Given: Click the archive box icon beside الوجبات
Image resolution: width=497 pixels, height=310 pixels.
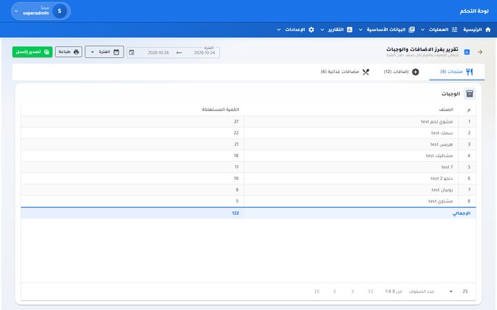Looking at the screenshot, I should tap(470, 94).
